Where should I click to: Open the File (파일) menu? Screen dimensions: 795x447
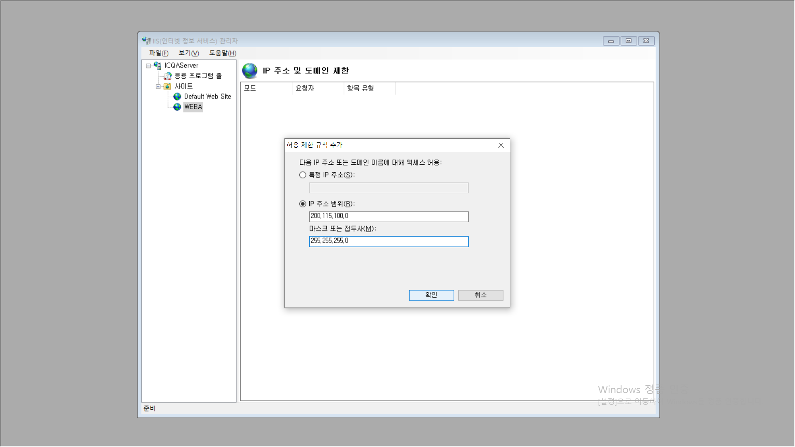pos(158,53)
